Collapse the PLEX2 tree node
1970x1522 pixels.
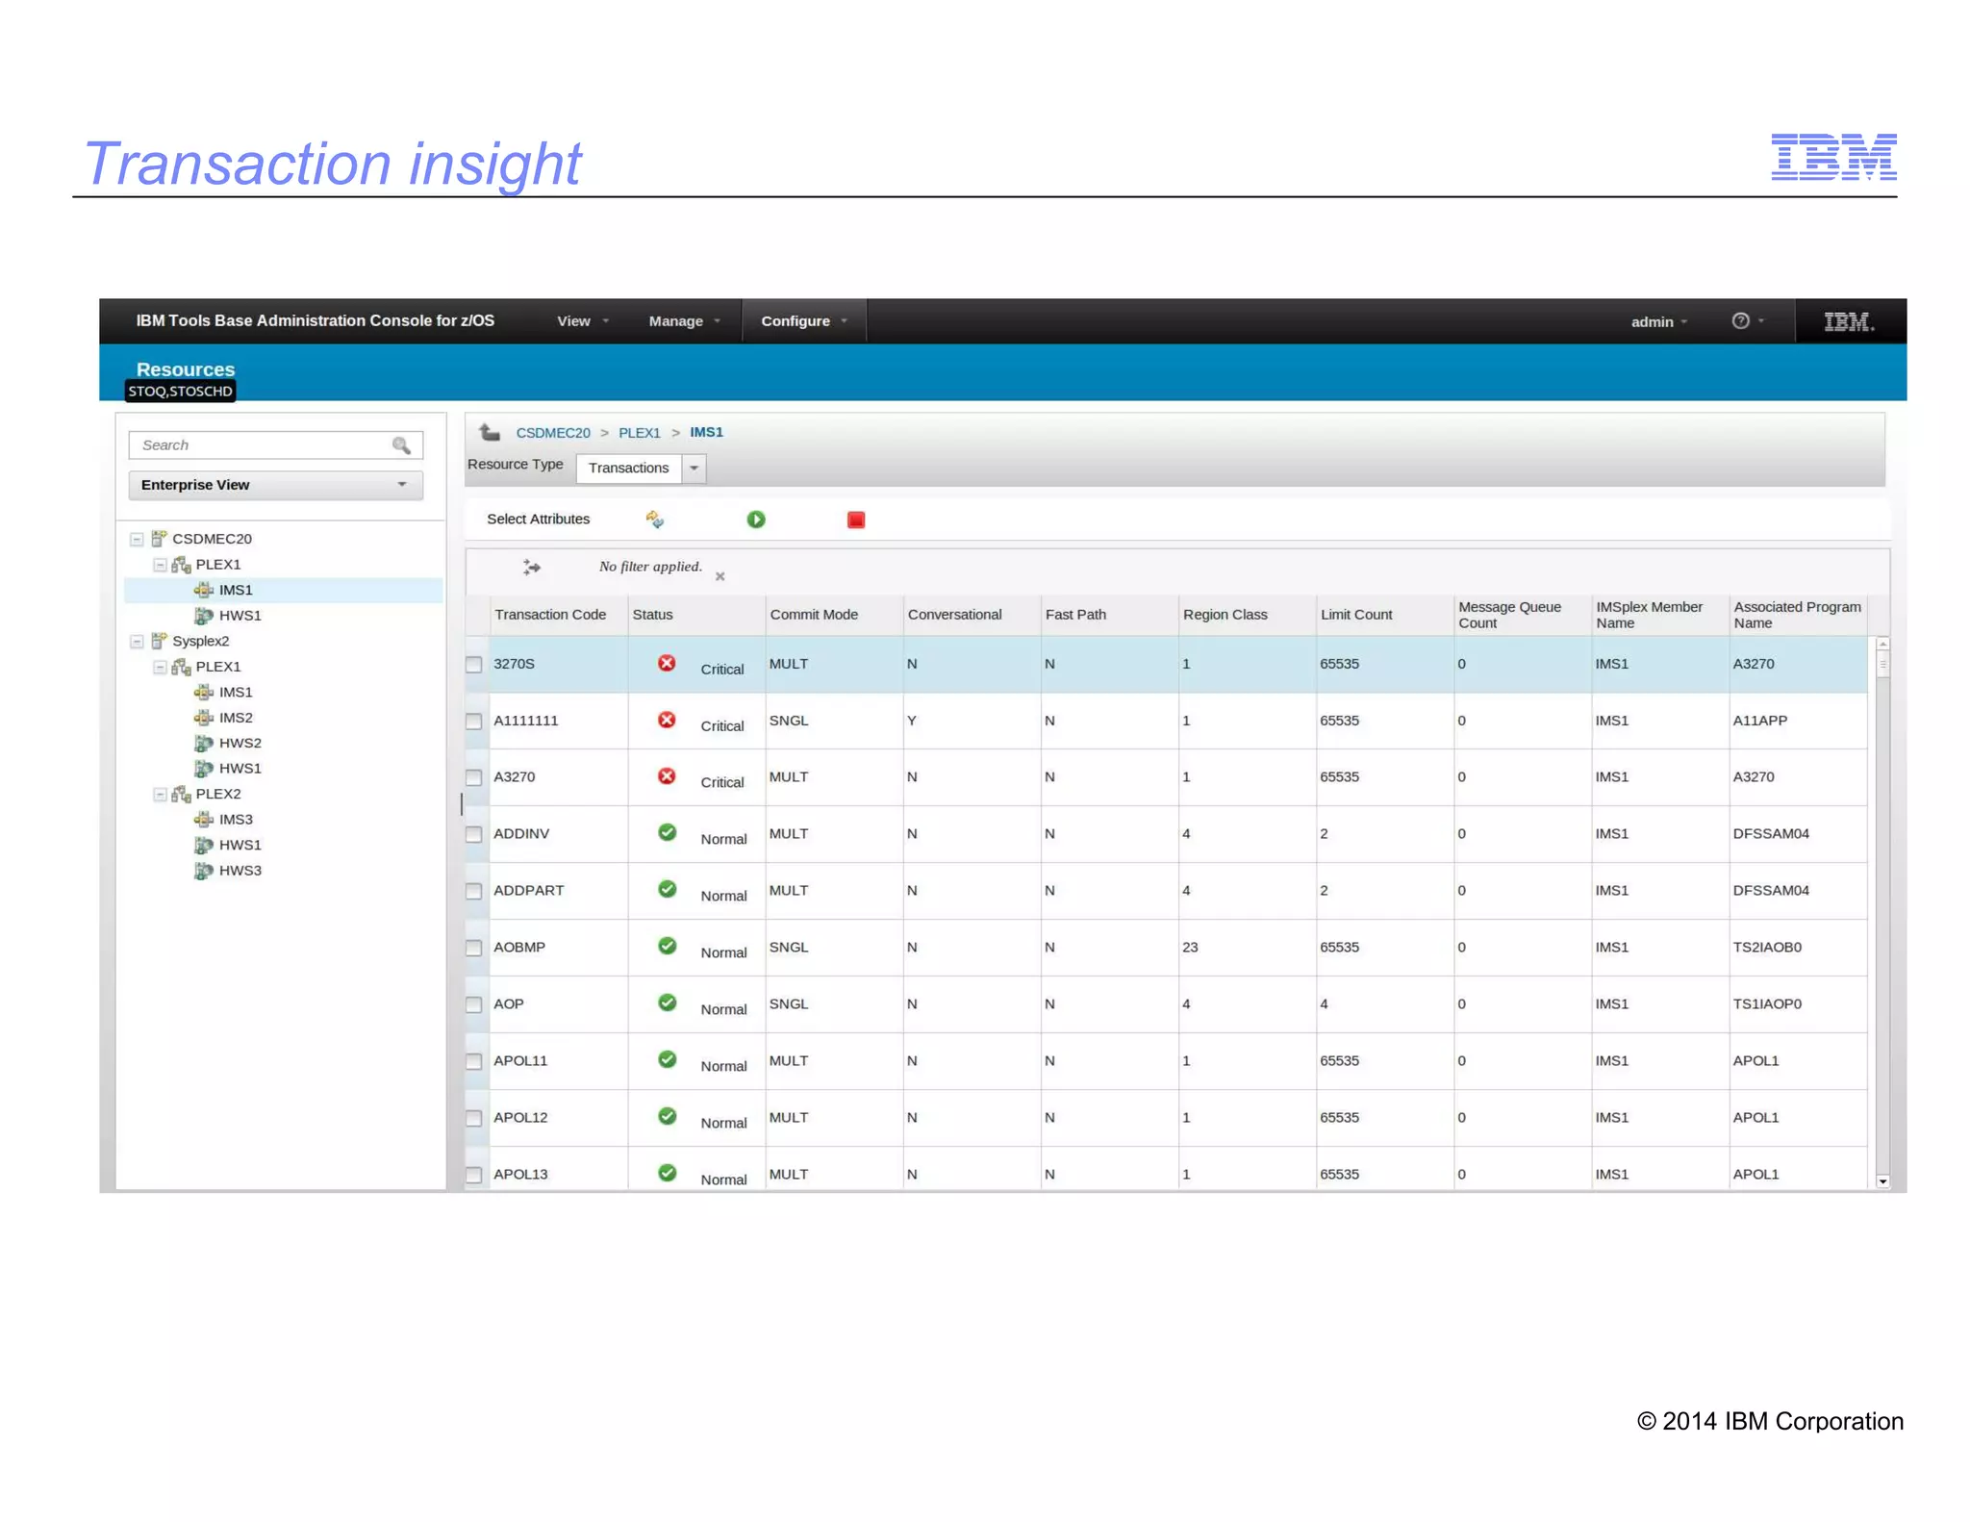tap(160, 795)
